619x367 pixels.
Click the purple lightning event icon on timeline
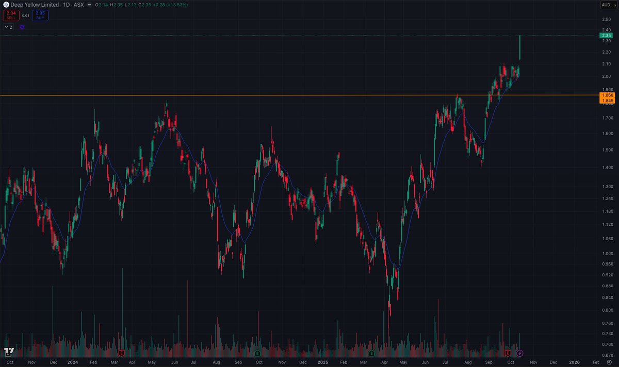[x=519, y=353]
